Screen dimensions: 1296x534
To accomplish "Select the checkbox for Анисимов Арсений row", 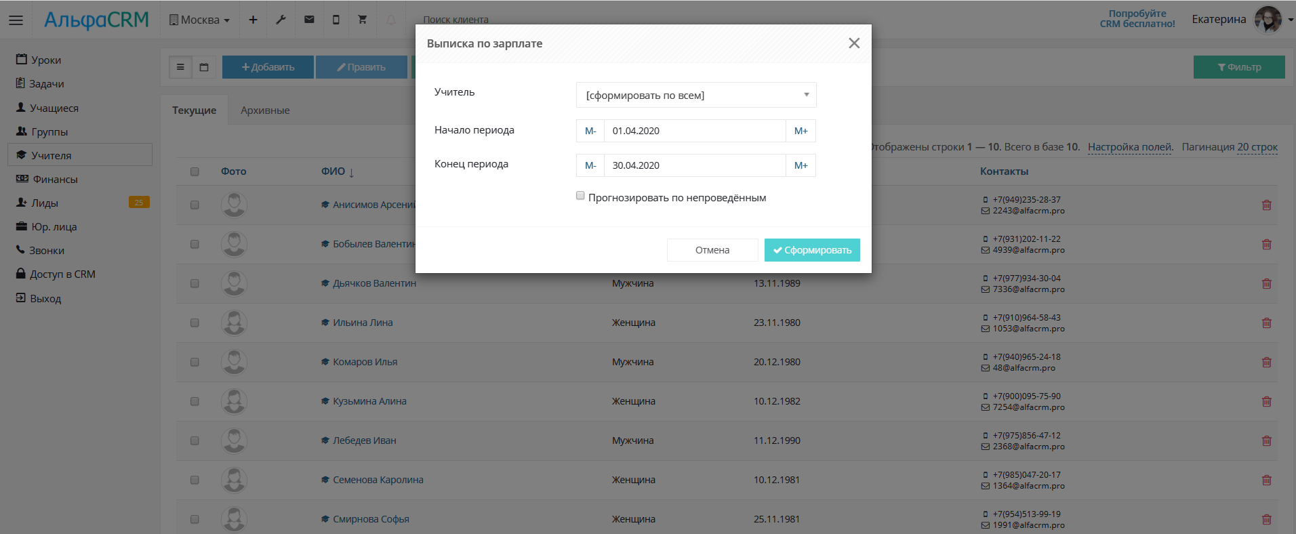I will [x=195, y=205].
